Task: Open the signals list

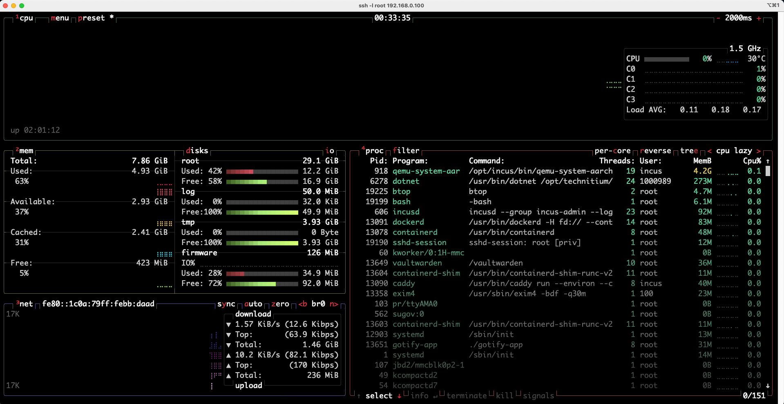Action: click(x=538, y=396)
